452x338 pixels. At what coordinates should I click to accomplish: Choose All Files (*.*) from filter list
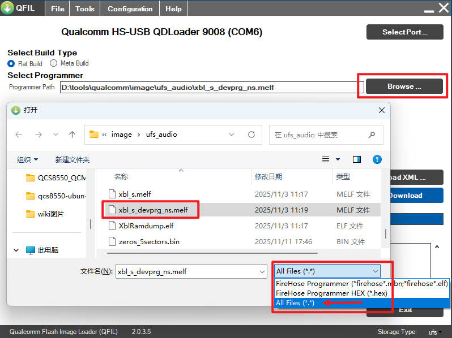(x=295, y=303)
